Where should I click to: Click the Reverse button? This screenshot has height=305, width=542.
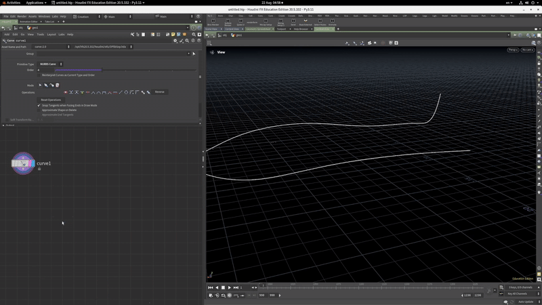coord(160,92)
